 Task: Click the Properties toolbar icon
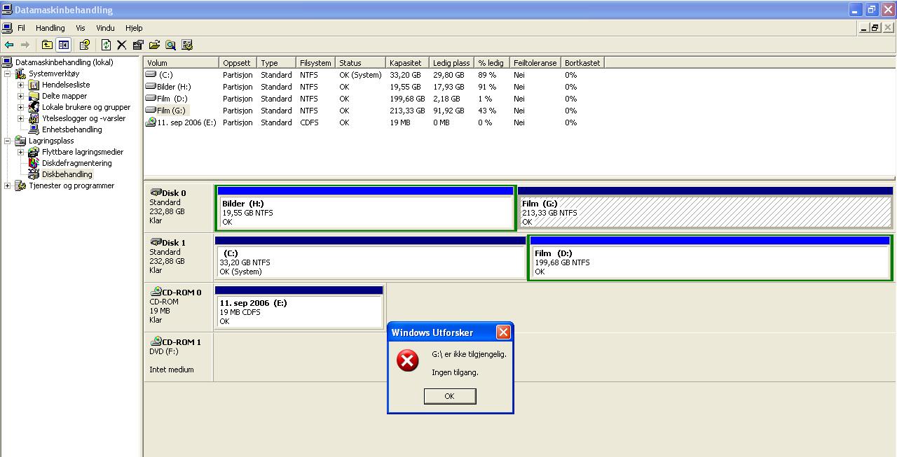pos(138,45)
